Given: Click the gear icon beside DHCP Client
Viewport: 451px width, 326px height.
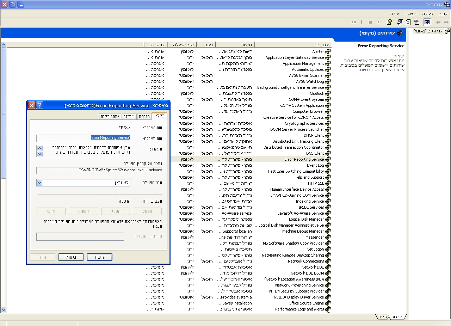Looking at the screenshot, I should click(x=328, y=135).
